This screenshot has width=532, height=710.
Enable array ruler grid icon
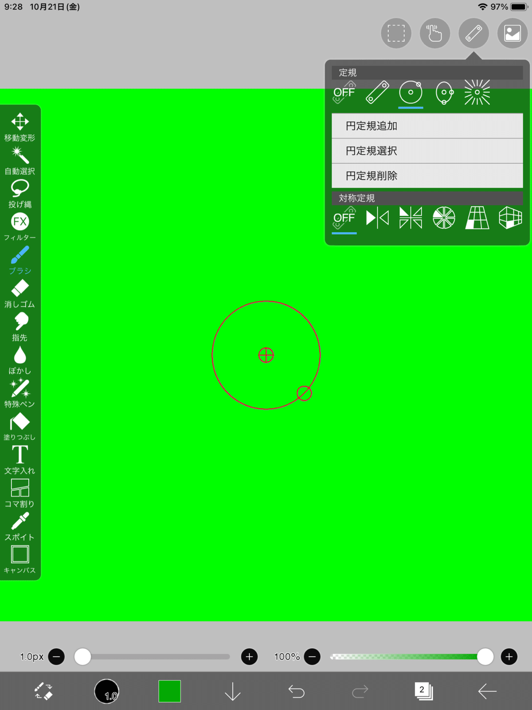[x=477, y=218]
